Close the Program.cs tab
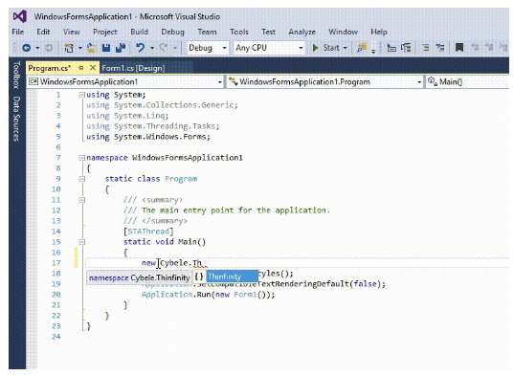 pos(93,68)
